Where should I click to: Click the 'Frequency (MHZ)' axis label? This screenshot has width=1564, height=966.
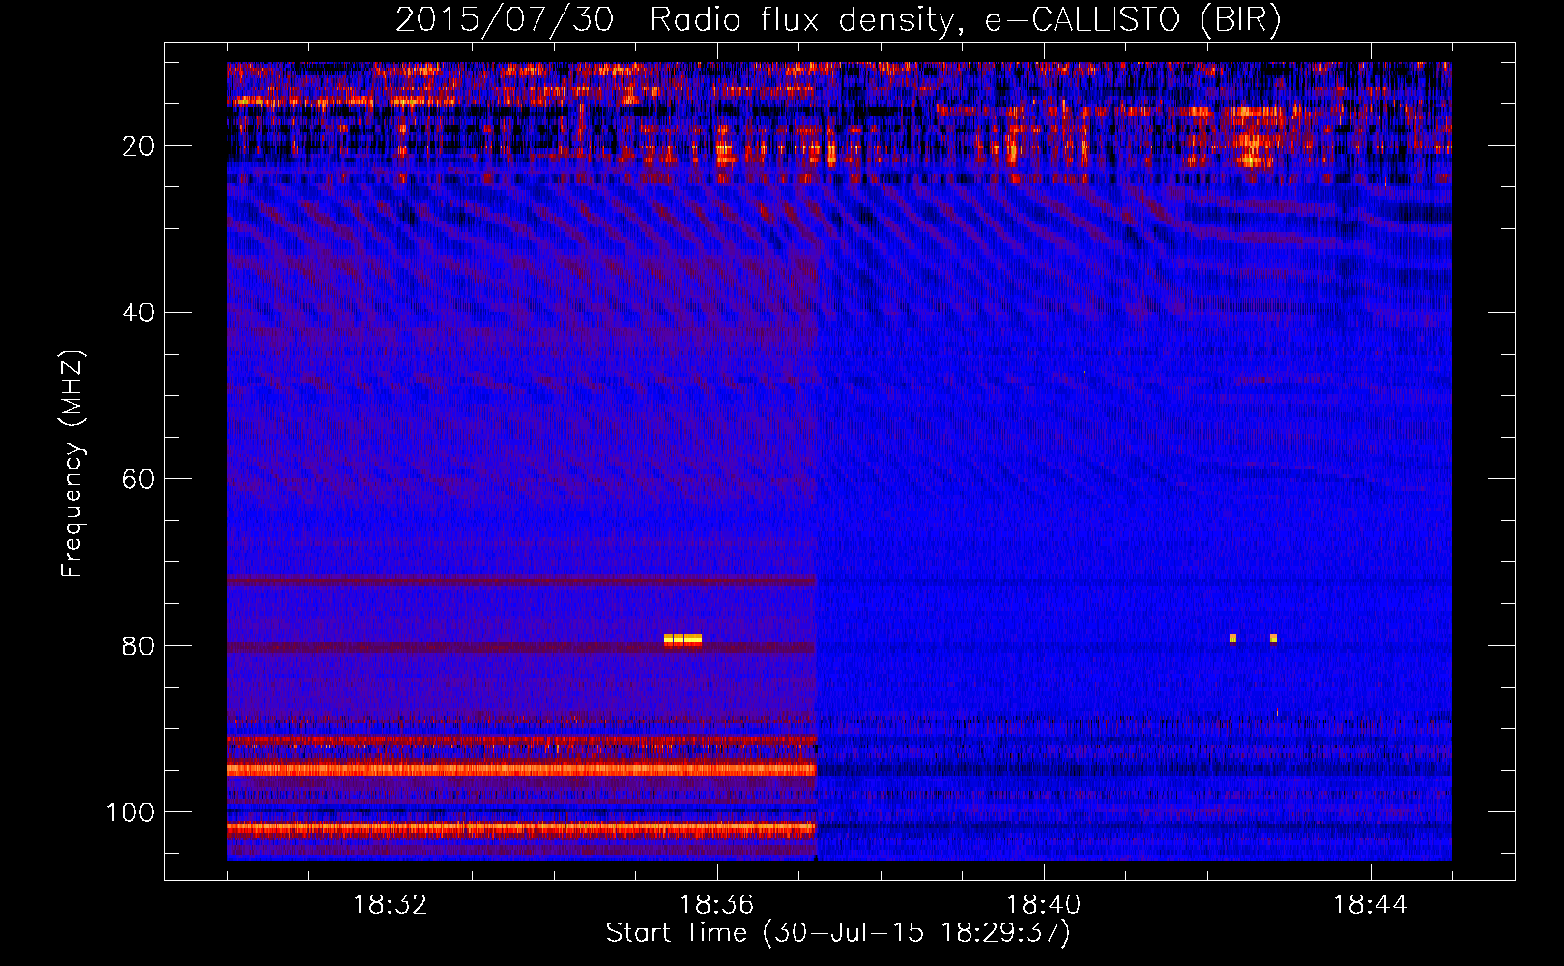coord(72,464)
